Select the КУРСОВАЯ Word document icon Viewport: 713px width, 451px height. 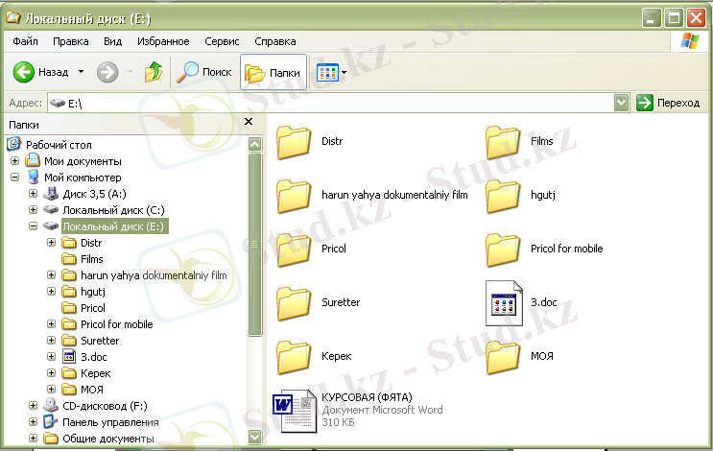293,411
